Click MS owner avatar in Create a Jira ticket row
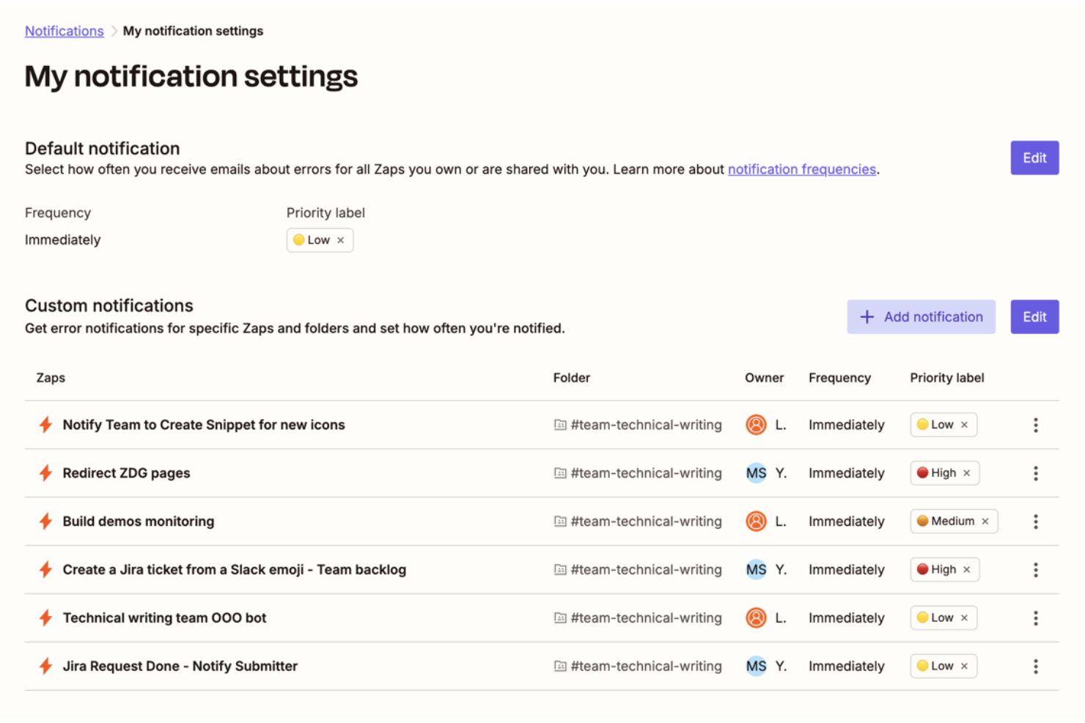The image size is (1085, 723). coord(756,570)
